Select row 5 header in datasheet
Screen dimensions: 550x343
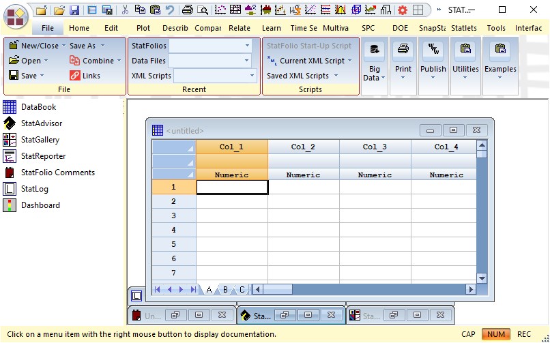[x=173, y=244]
